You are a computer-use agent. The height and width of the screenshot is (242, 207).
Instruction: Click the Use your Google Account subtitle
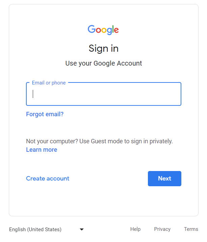pos(103,63)
